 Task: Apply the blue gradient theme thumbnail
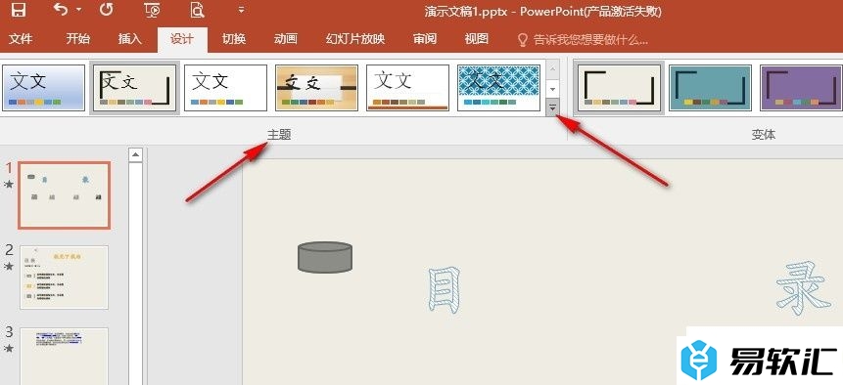tap(43, 88)
